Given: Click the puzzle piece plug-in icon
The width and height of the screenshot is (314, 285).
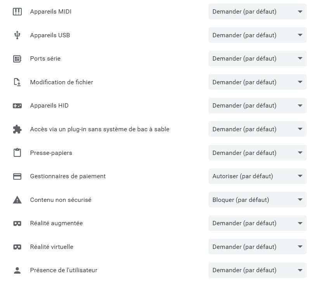Looking at the screenshot, I should [17, 129].
